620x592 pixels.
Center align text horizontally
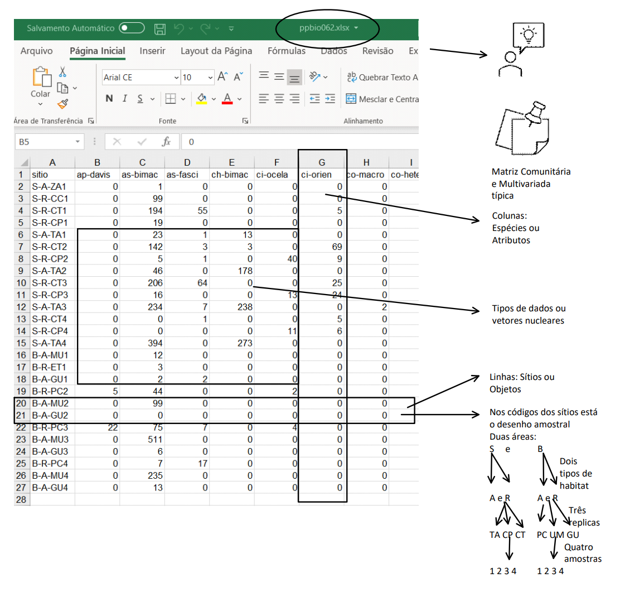pos(279,99)
